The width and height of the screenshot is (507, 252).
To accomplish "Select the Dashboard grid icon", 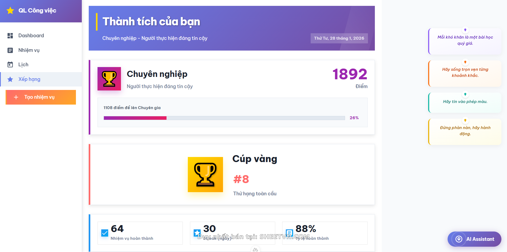I will point(10,35).
